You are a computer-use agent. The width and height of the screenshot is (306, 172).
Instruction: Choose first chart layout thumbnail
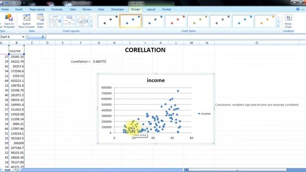55,21
